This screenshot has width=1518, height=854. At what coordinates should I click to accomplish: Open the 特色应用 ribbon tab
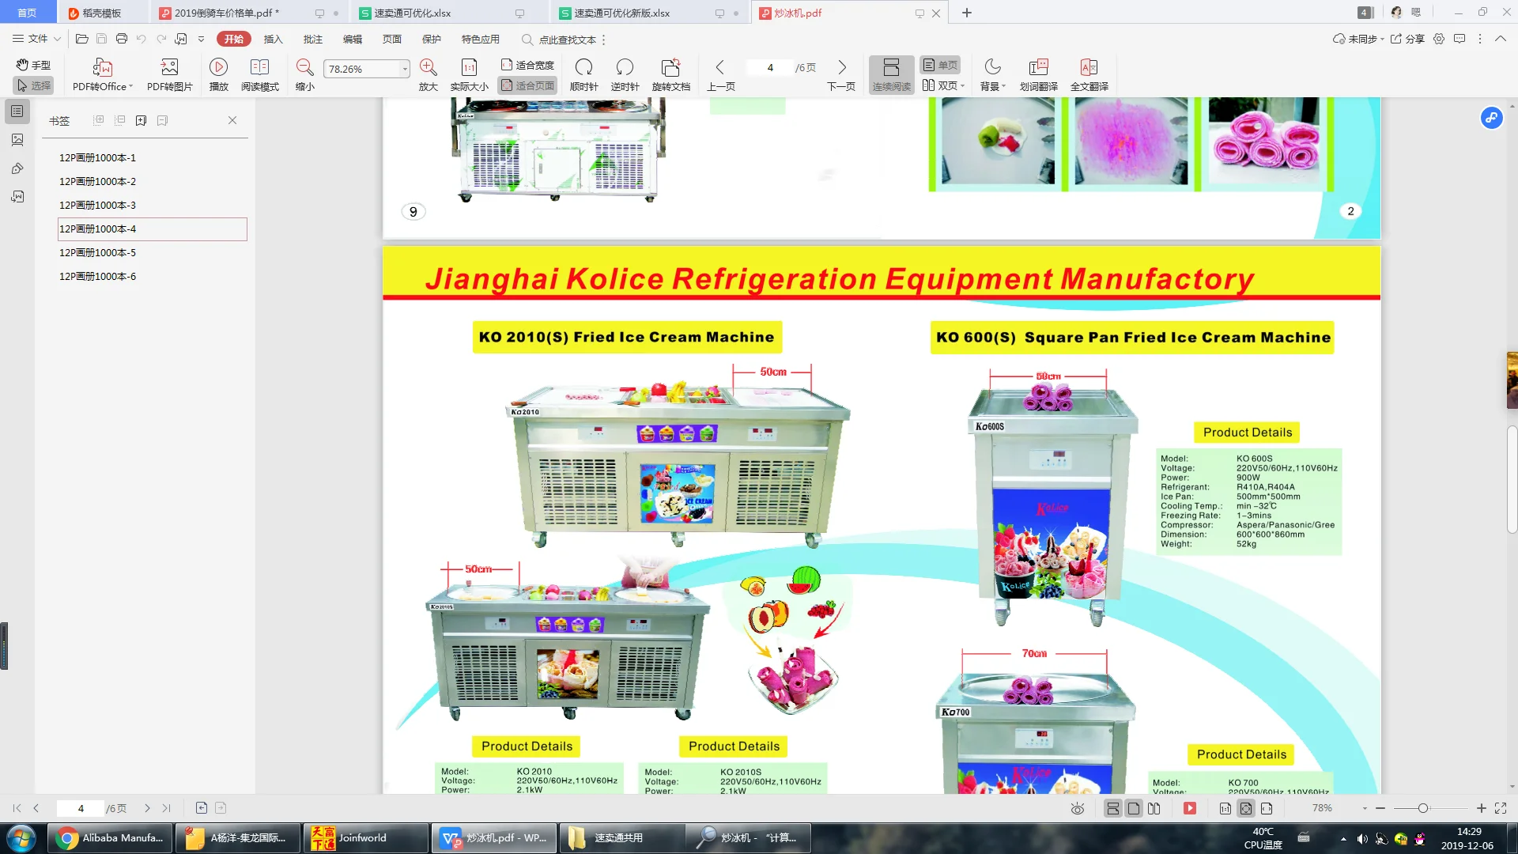pyautogui.click(x=480, y=39)
